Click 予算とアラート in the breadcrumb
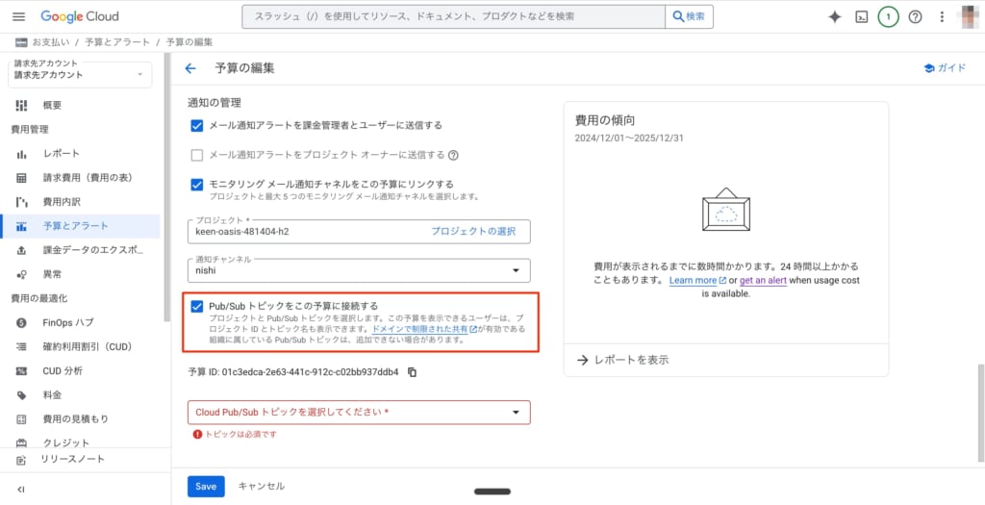Viewport: 985px width, 505px height. click(x=117, y=42)
